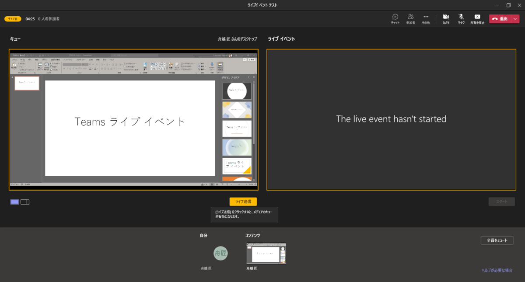The width and height of the screenshot is (525, 282).
Task: Open the その他 more options menu
Action: point(426,19)
